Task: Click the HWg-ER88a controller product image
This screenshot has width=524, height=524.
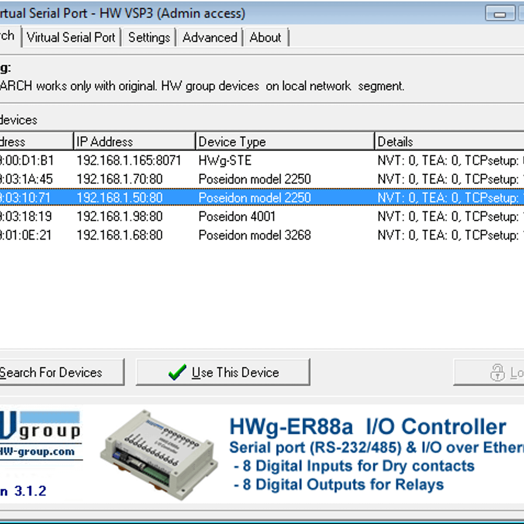Action: pyautogui.click(x=159, y=454)
